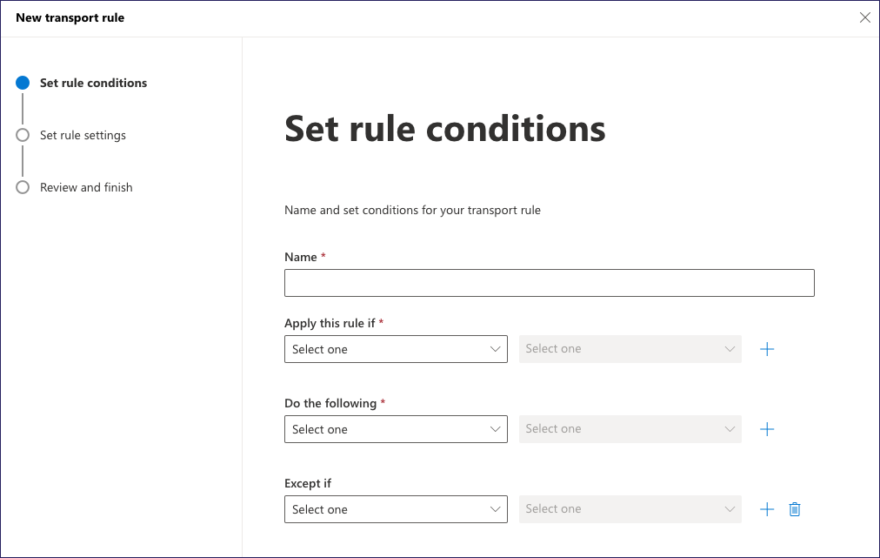880x558 pixels.
Task: Select the Set rule conditions step label
Action: [x=93, y=83]
